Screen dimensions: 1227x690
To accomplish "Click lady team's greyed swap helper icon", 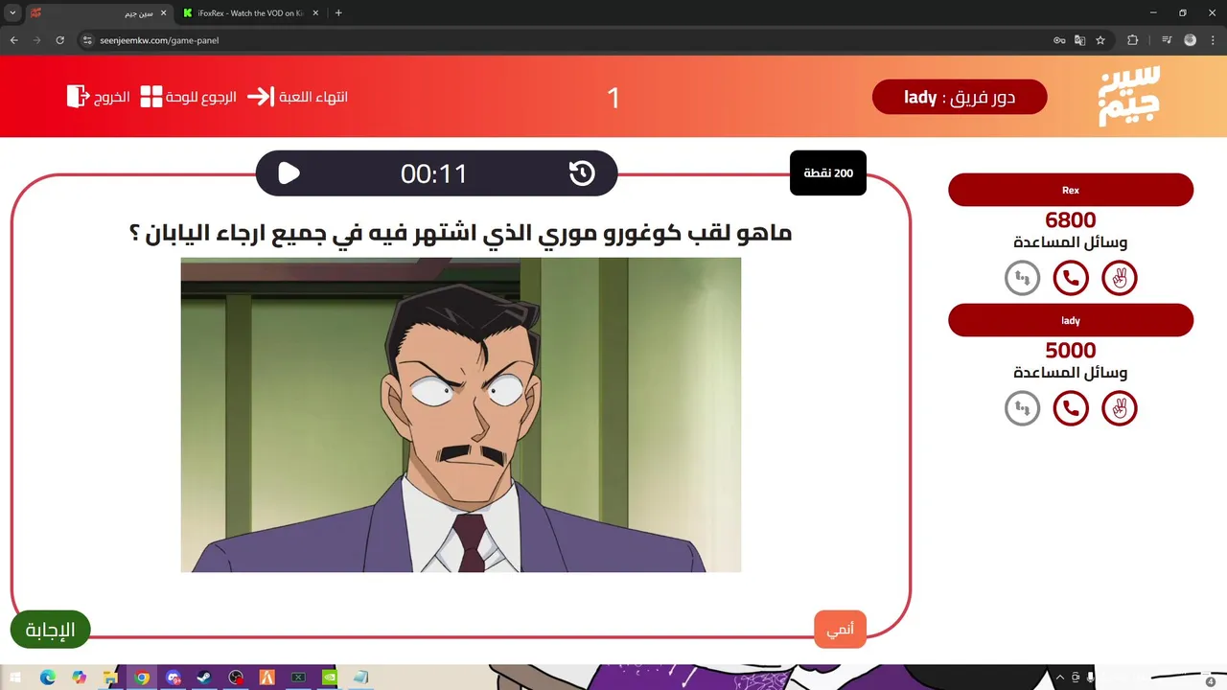I will coord(1022,408).
